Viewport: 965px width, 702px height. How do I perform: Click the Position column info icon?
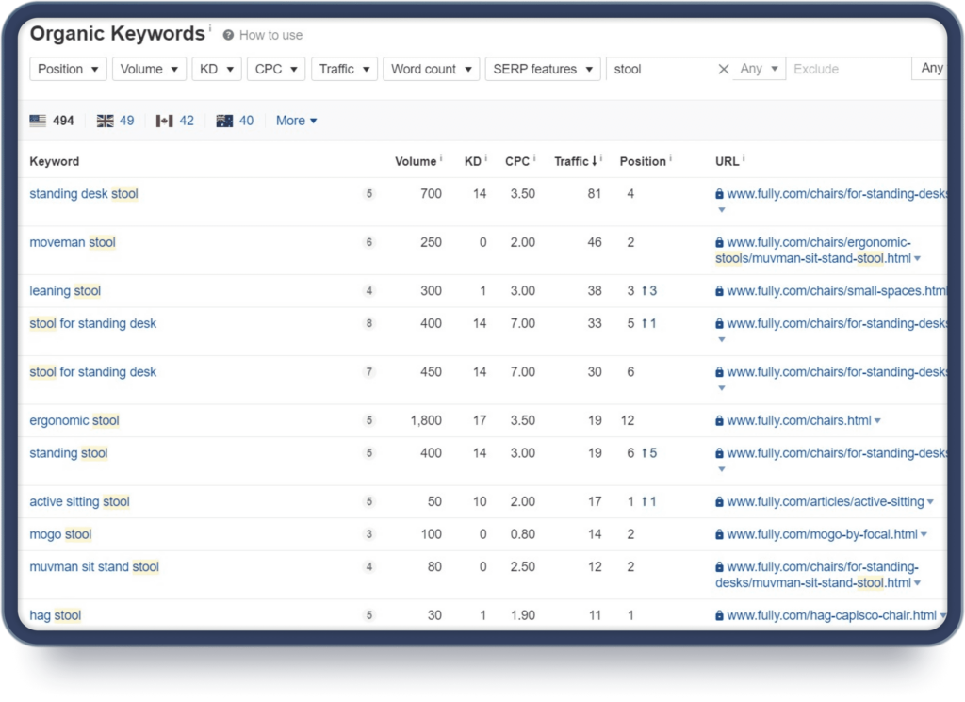670,158
